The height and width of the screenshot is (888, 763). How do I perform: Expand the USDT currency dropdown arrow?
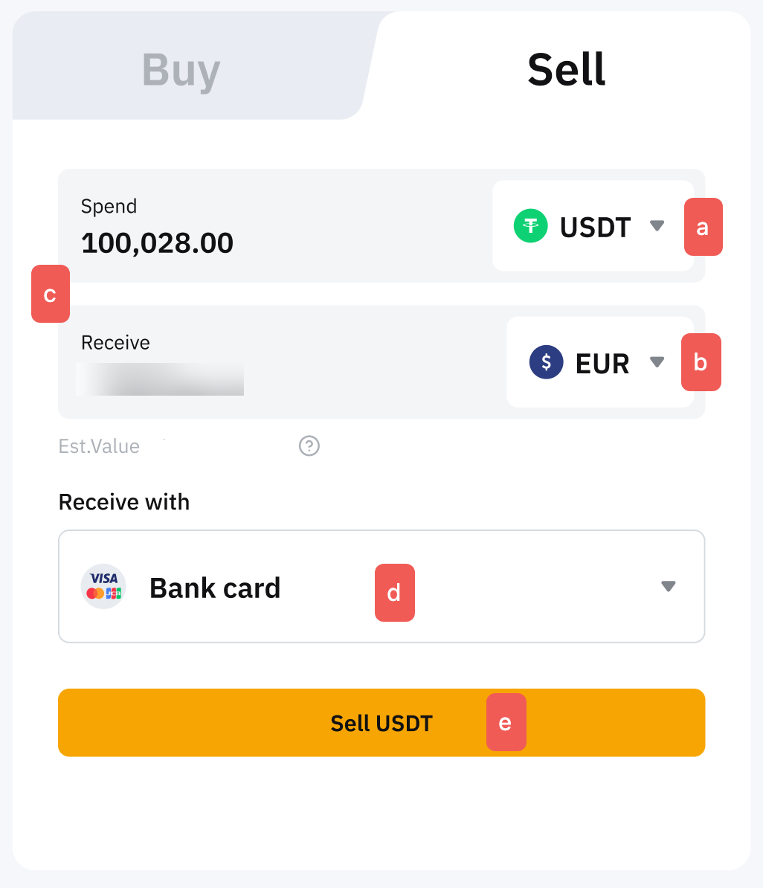click(x=657, y=225)
